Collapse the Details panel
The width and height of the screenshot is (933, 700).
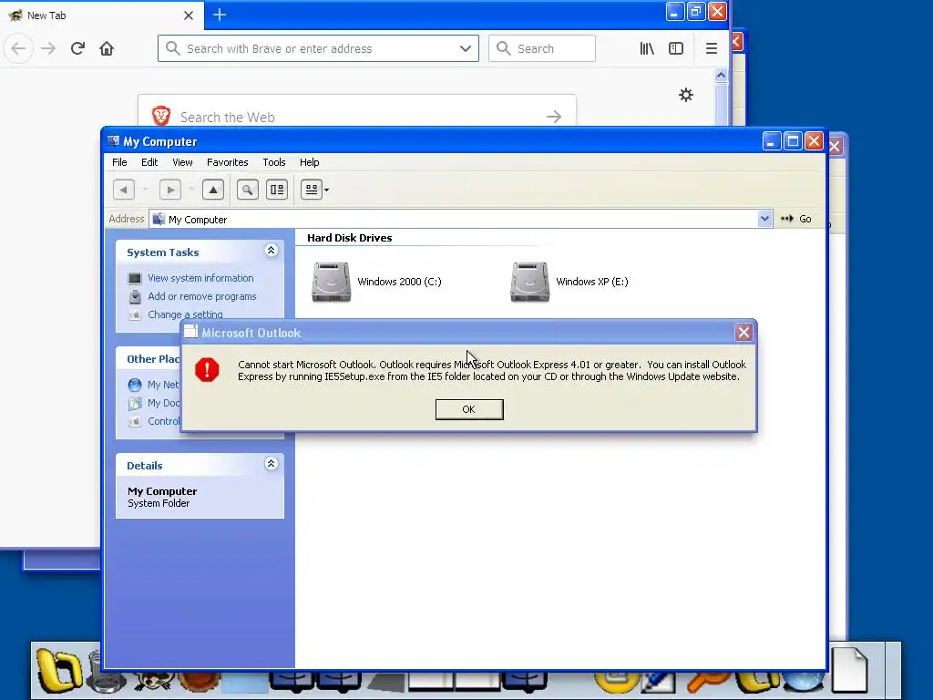271,464
